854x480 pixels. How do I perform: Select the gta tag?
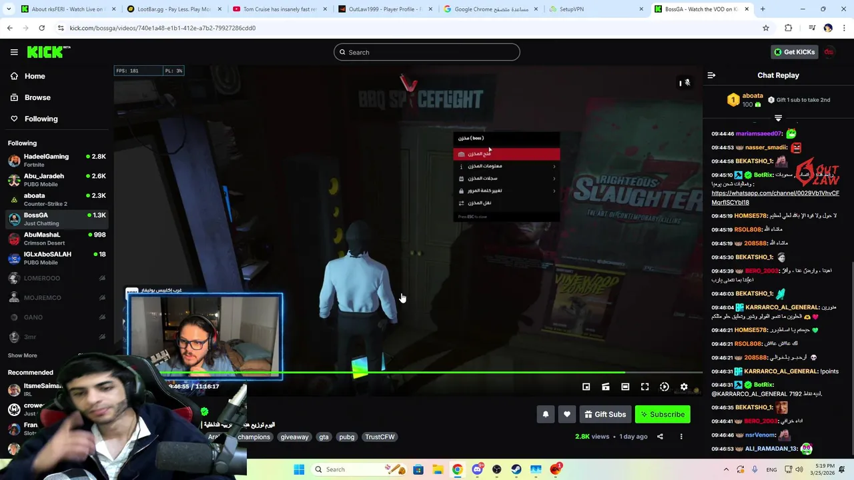(324, 437)
